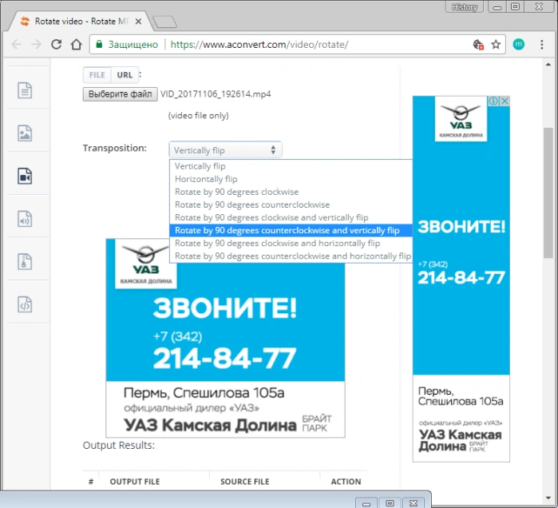This screenshot has width=558, height=508.
Task: Open the Webpage code converter sidebar icon
Action: 25,304
